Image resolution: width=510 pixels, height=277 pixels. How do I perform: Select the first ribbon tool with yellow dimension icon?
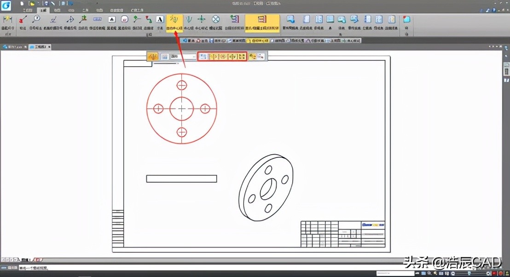click(8, 23)
